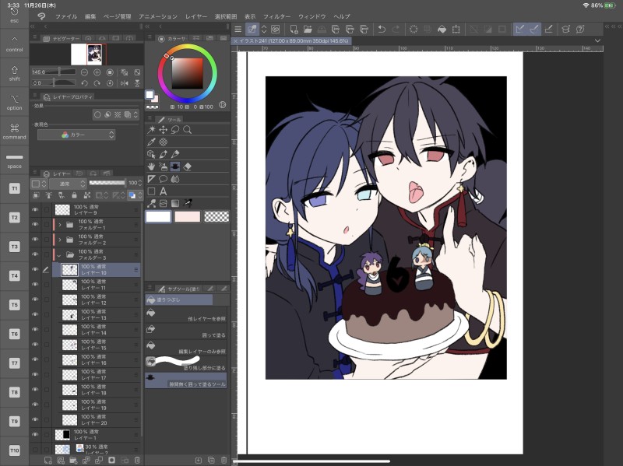Select the magic wand auto-select tool
The image size is (623, 466).
(x=151, y=130)
